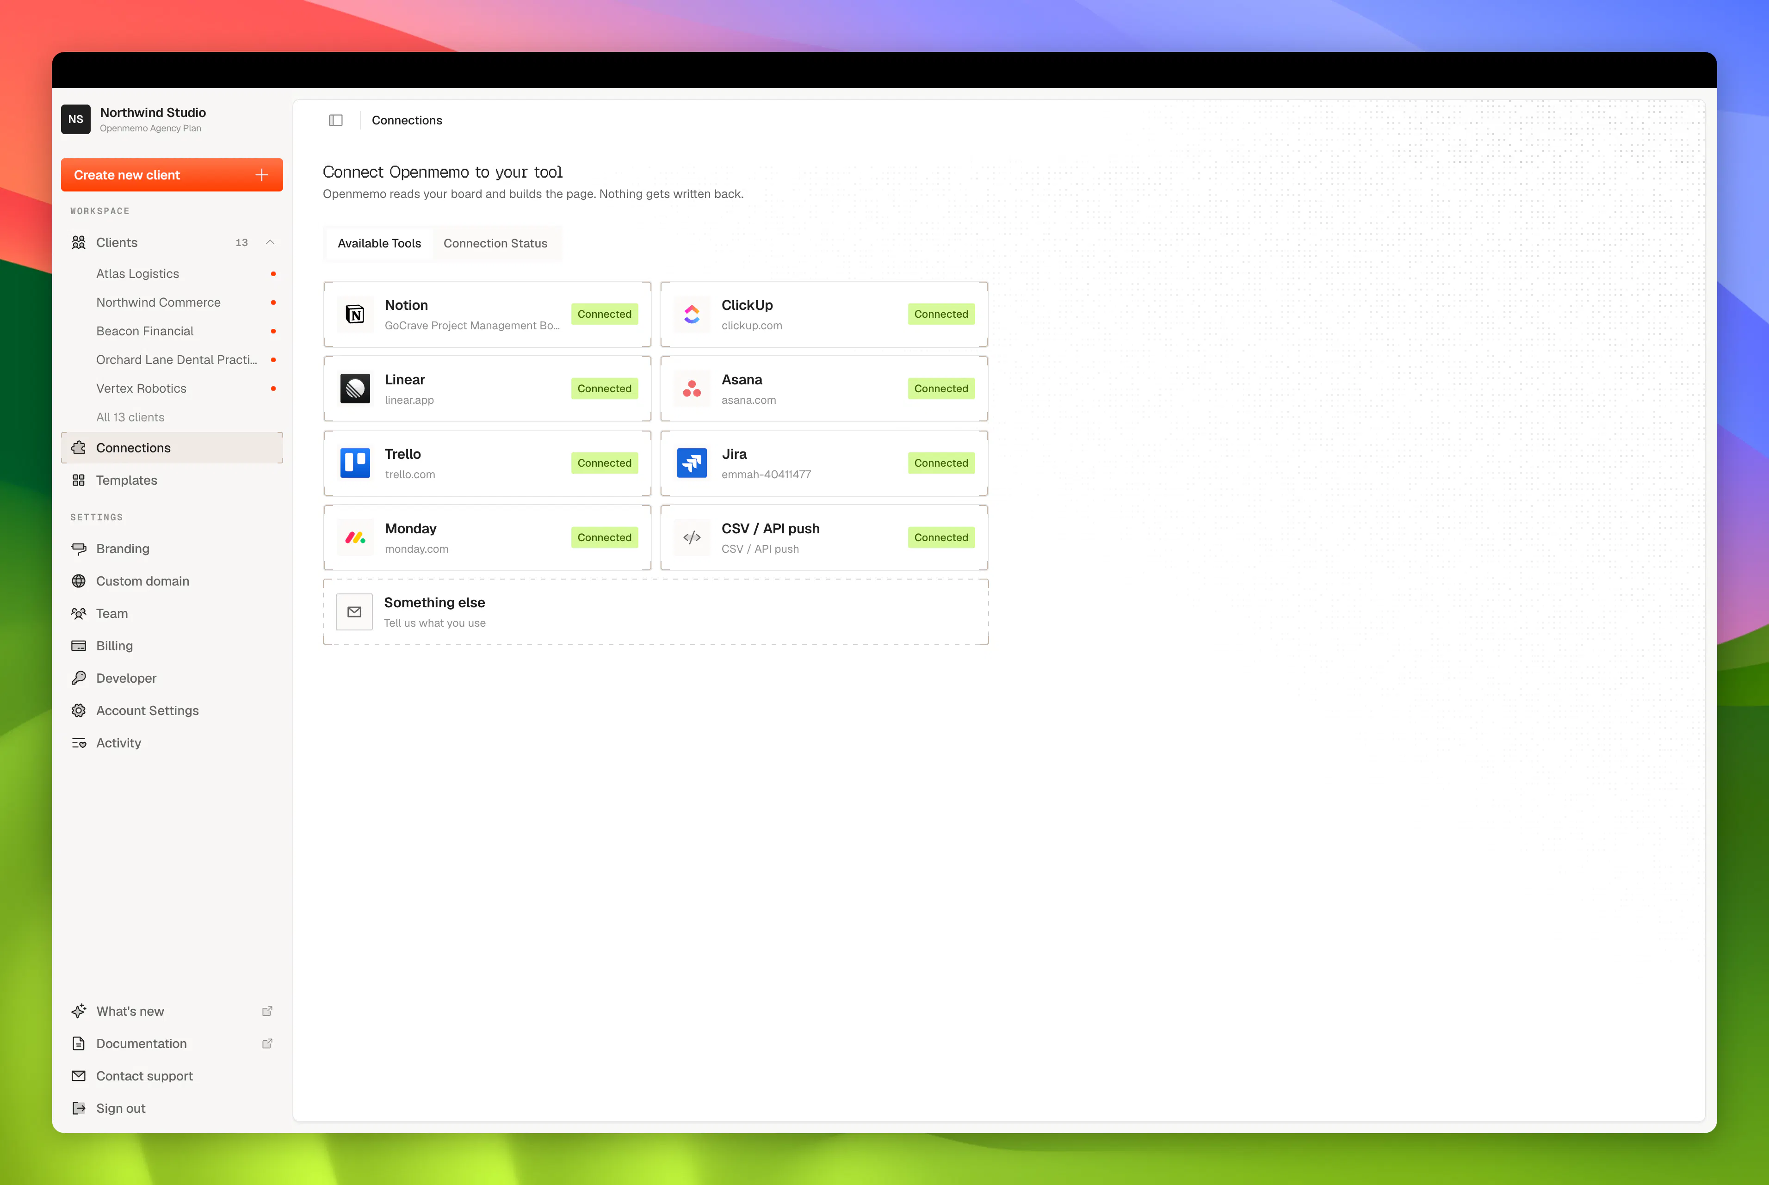Switch to the Connection Status tab

point(495,243)
